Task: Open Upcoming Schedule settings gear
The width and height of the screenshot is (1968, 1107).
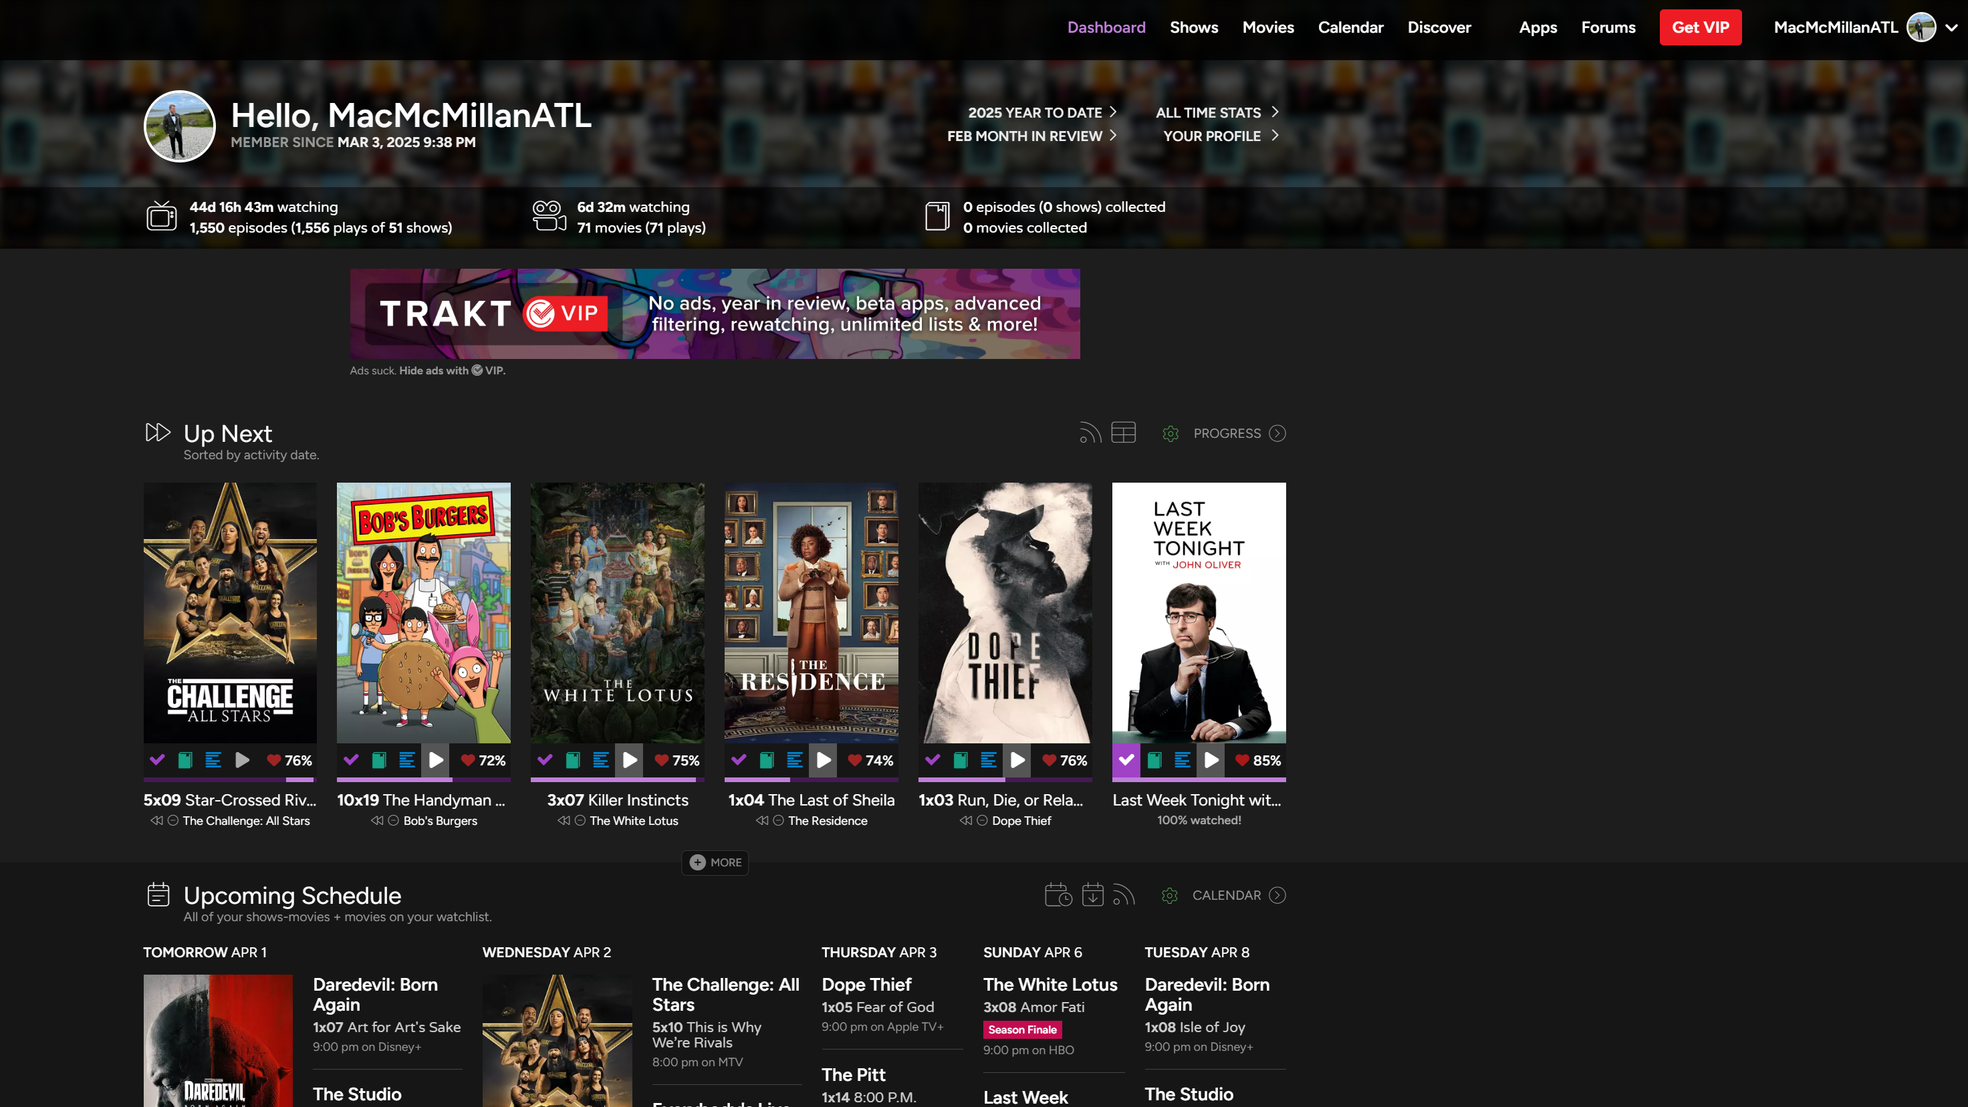Action: pos(1169,895)
